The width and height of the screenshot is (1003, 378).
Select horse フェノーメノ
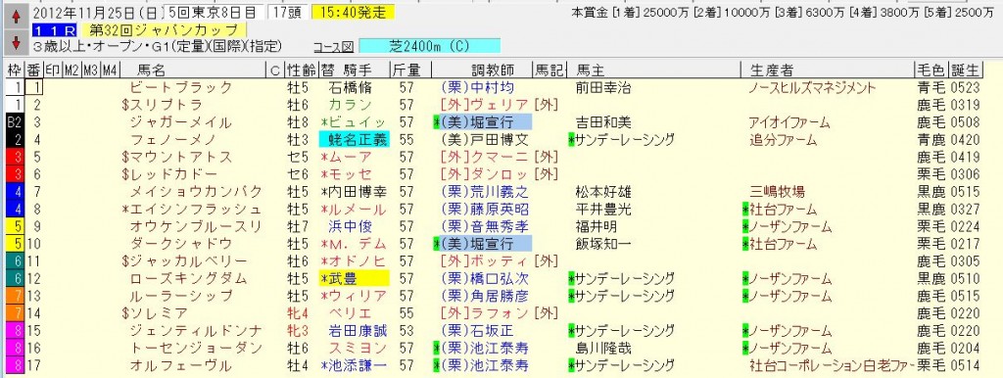coord(173,139)
